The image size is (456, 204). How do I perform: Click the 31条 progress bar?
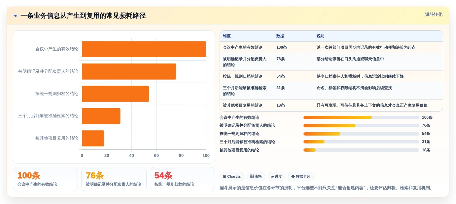coord(361,142)
